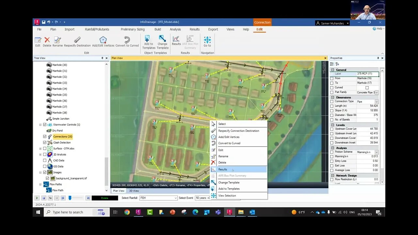Expand the 2D Analysis tree node
This screenshot has height=235, width=418.
coord(40,154)
